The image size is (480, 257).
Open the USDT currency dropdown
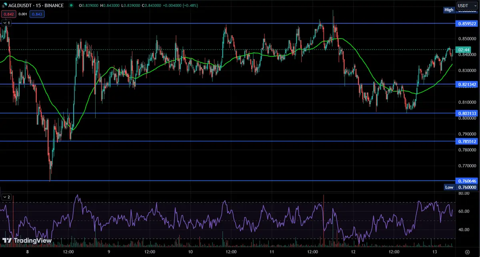coord(466,6)
